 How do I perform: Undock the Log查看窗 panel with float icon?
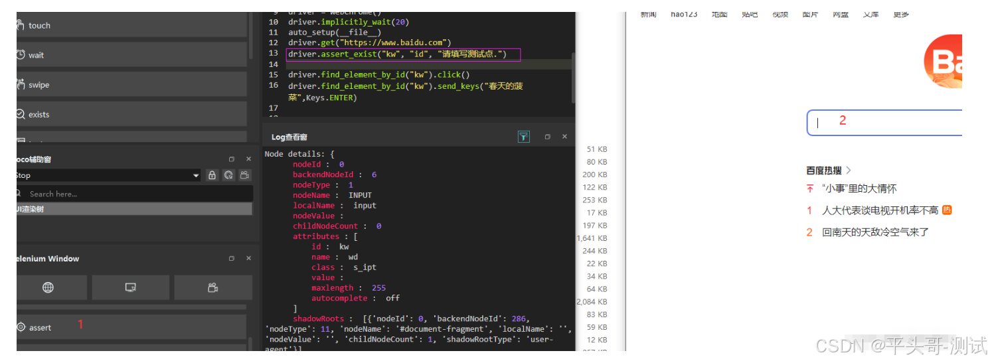click(x=548, y=137)
